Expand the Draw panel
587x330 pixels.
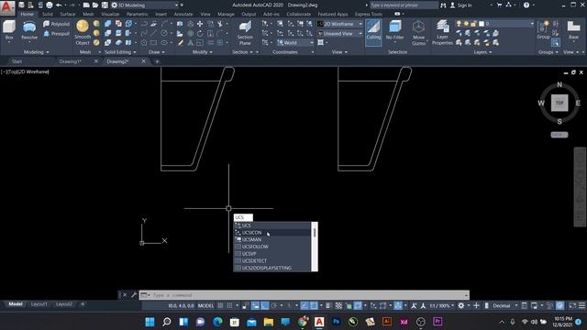tap(157, 52)
